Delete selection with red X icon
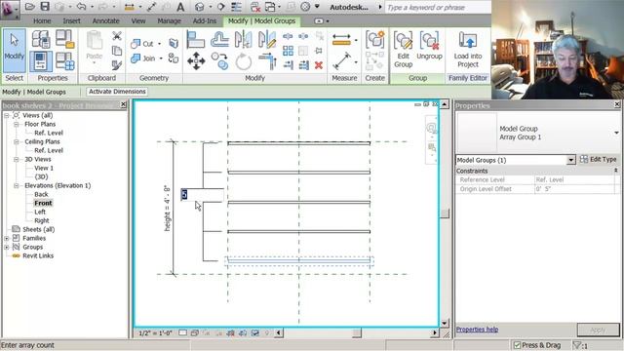The image size is (624, 351). pos(319,65)
